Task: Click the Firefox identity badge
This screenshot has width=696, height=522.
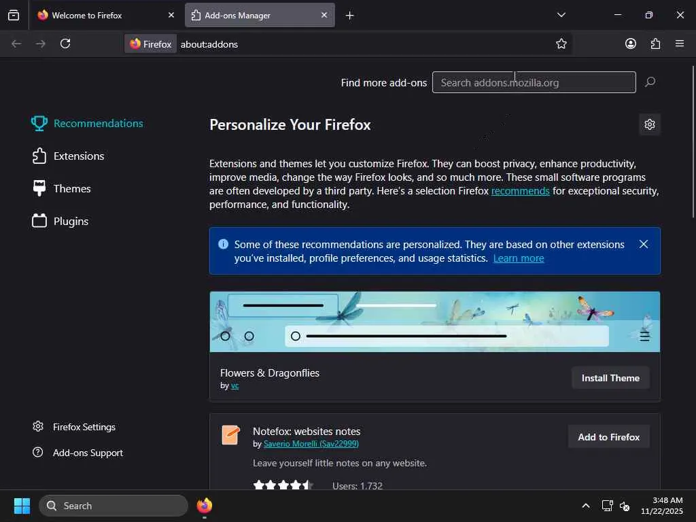Action: 150,44
